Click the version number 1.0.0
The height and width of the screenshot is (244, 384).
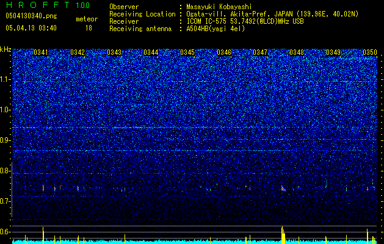coord(83,5)
